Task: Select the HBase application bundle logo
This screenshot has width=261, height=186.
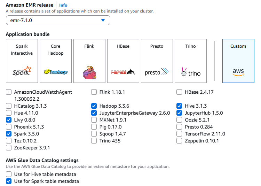Action: [122, 72]
